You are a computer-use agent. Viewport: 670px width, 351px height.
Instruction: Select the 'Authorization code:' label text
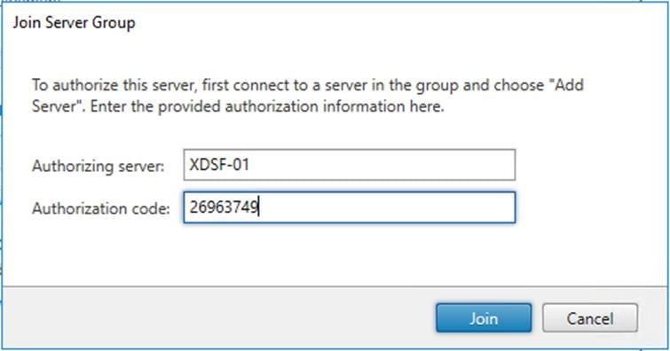(x=101, y=208)
